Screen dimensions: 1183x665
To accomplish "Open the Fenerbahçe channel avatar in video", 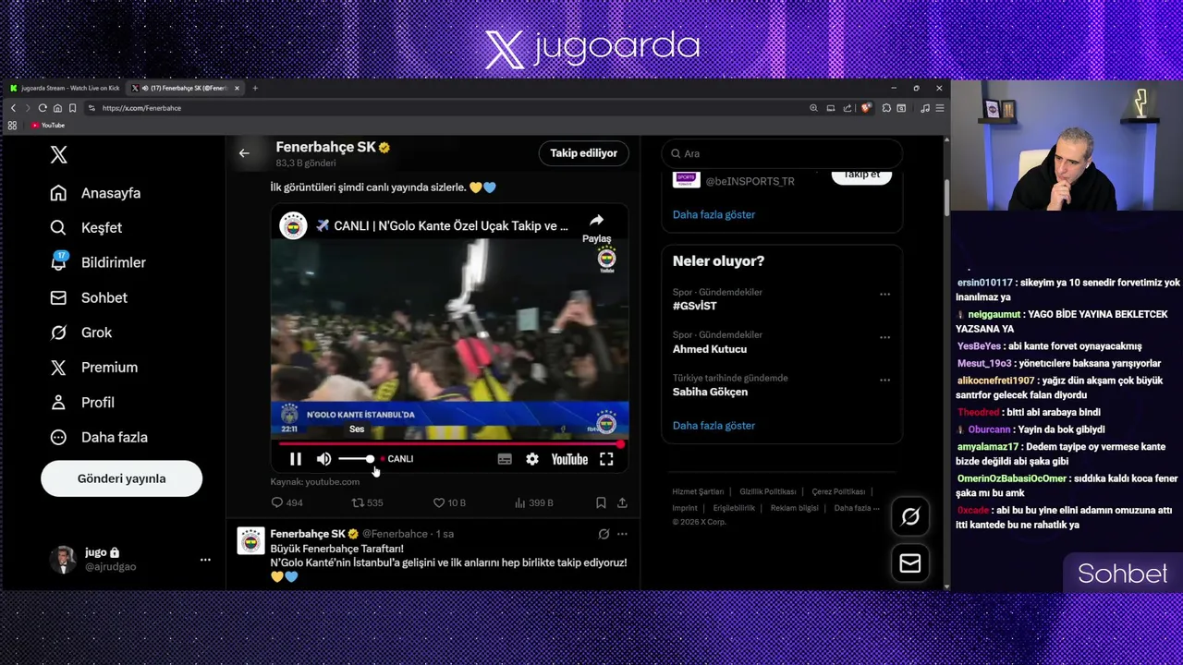I will tap(293, 225).
